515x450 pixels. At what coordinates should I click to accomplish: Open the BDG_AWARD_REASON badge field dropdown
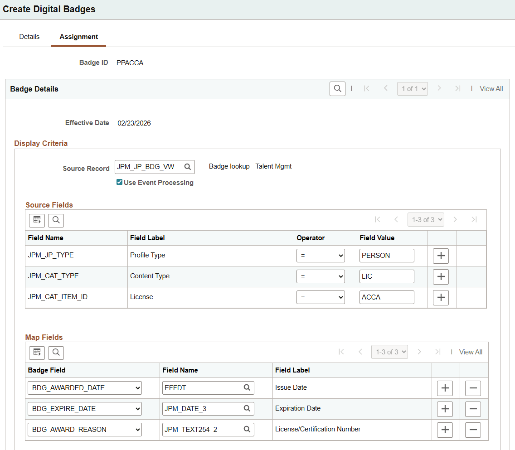click(85, 430)
